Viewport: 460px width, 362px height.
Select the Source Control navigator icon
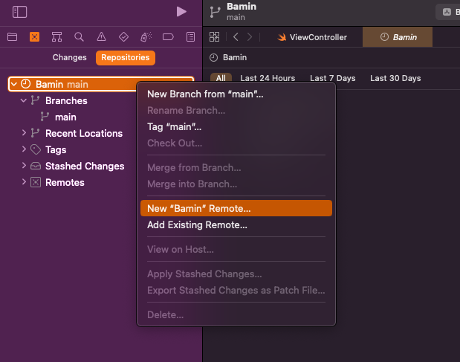(x=35, y=37)
